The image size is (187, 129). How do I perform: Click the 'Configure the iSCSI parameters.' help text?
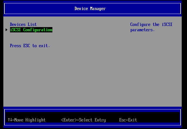pos(151,27)
